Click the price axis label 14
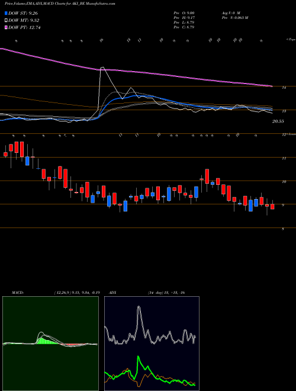This screenshot has height=391, width=296. 284,88
